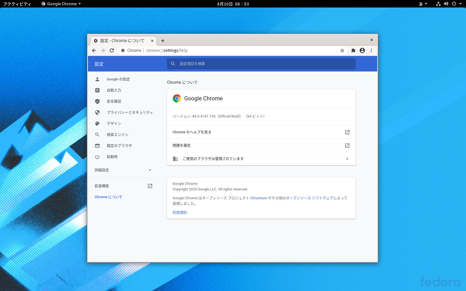This screenshot has height=291, width=466.
Task: Open 既定のブラウザ settings
Action: tap(119, 146)
